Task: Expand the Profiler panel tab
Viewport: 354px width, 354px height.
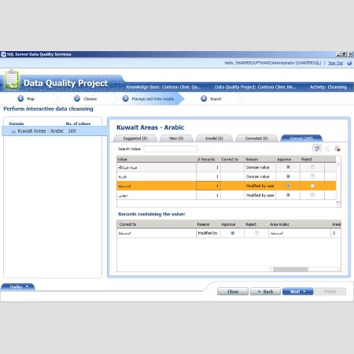Action: pyautogui.click(x=18, y=287)
